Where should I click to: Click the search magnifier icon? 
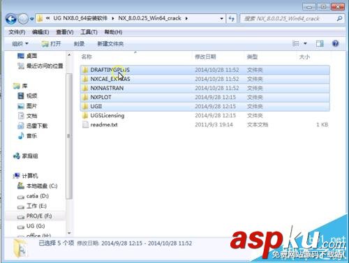tap(339, 18)
